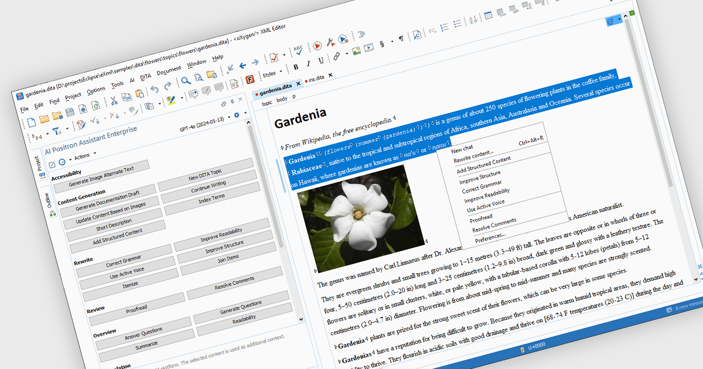Click the Redo arrow icon
Image resolution: width=703 pixels, height=369 pixels.
[x=168, y=86]
